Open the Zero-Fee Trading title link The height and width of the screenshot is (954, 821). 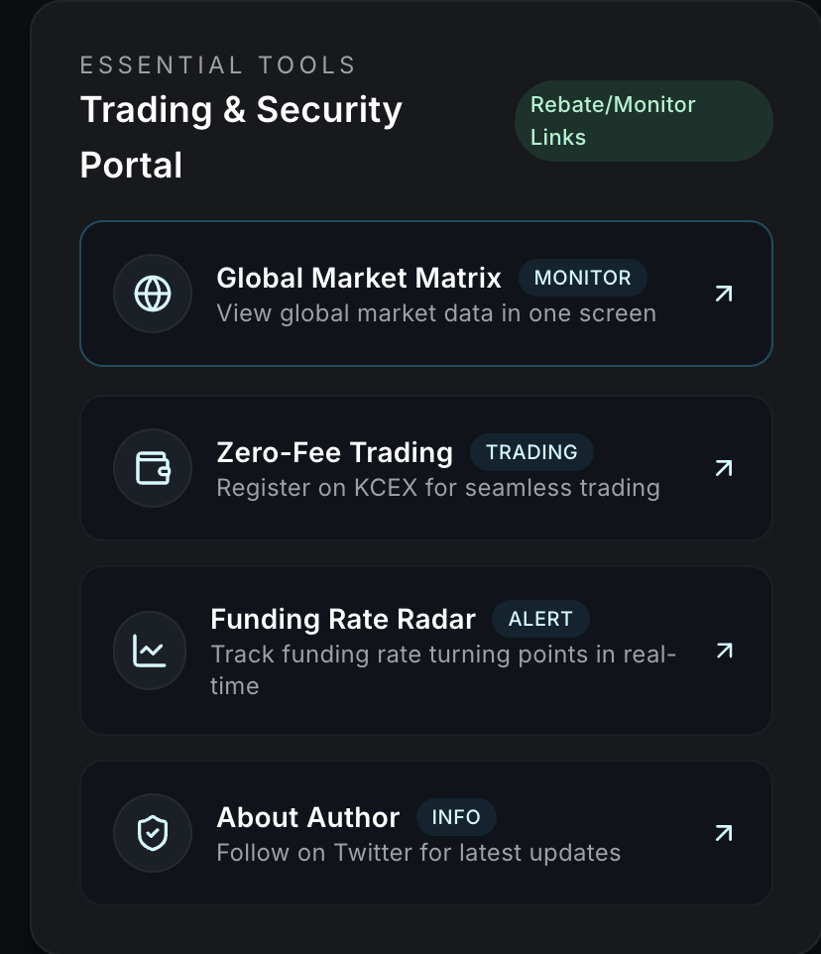(334, 452)
